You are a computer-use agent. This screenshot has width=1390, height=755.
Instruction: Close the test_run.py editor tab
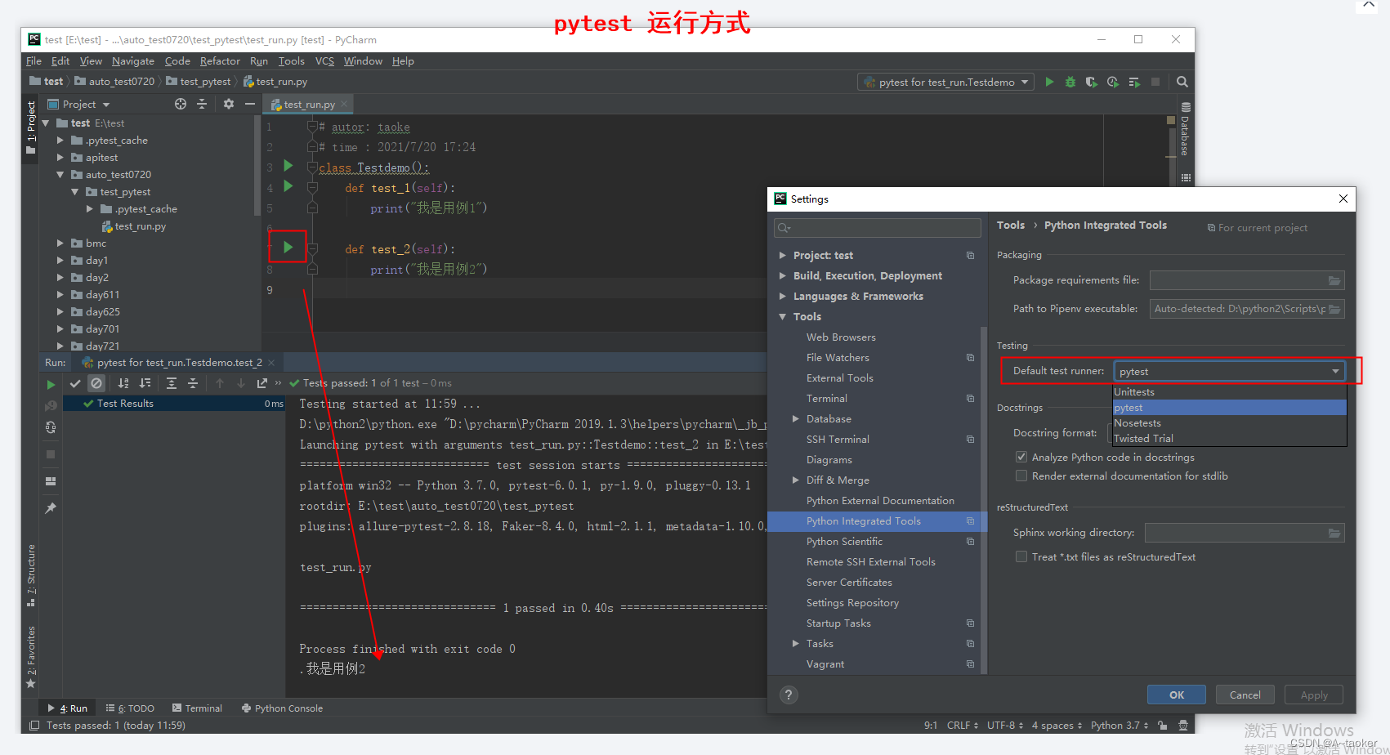[x=345, y=104]
